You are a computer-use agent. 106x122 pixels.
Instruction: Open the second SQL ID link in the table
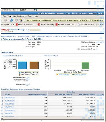point(10,101)
